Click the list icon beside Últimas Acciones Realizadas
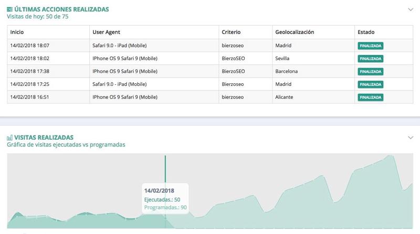Viewport: 420px width, 234px height. click(x=10, y=9)
